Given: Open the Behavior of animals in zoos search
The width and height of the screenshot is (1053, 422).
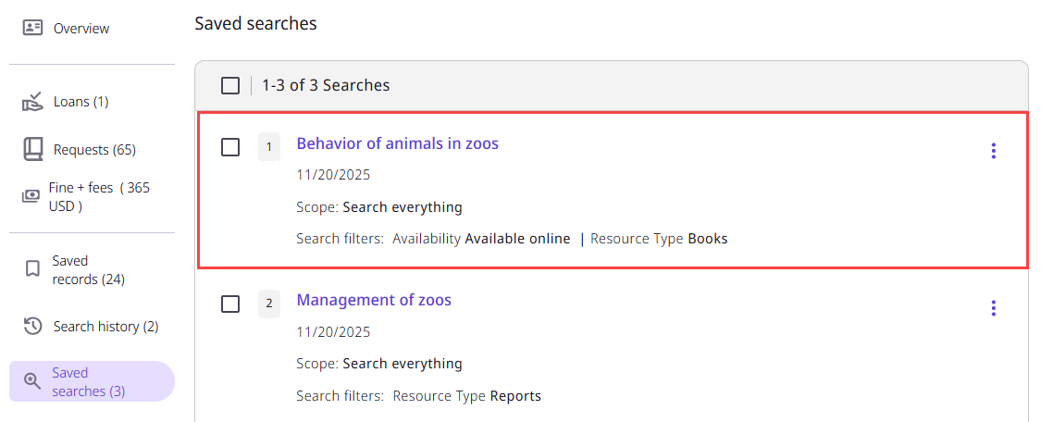Looking at the screenshot, I should pyautogui.click(x=397, y=143).
